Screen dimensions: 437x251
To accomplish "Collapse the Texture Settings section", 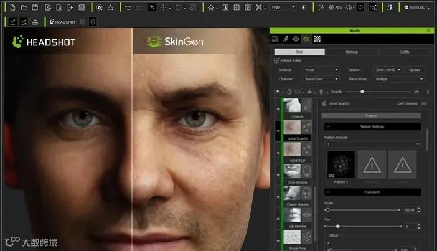I will [373, 126].
